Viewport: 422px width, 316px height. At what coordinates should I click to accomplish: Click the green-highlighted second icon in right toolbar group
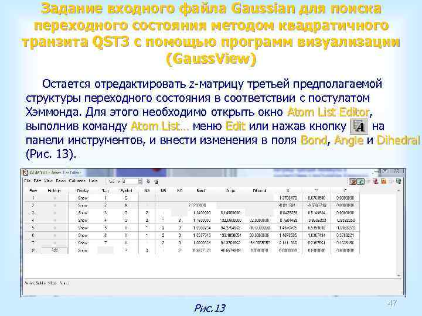point(360,181)
